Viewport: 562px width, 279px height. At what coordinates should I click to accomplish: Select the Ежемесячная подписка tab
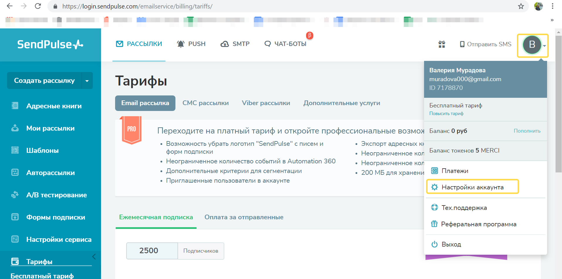156,217
